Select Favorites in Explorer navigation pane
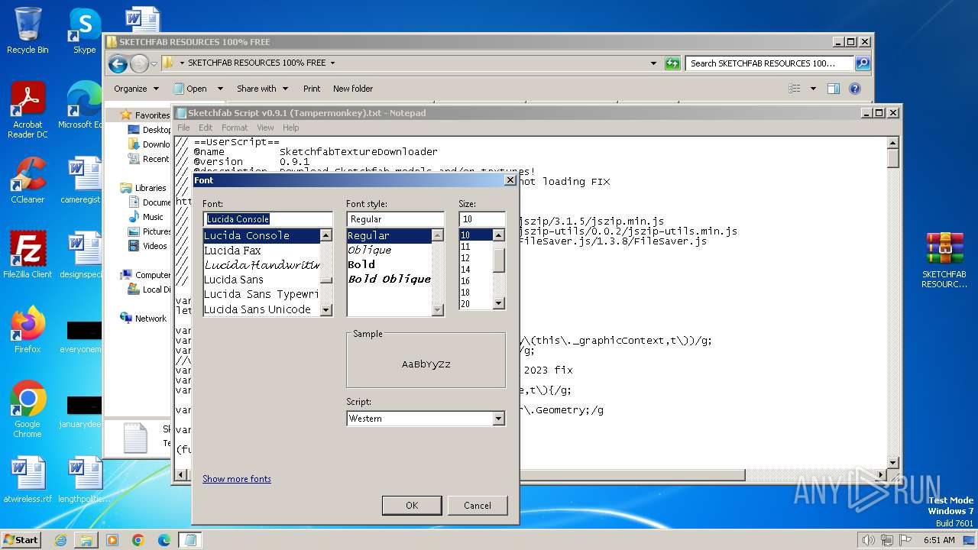The height and width of the screenshot is (550, 978). coord(152,115)
